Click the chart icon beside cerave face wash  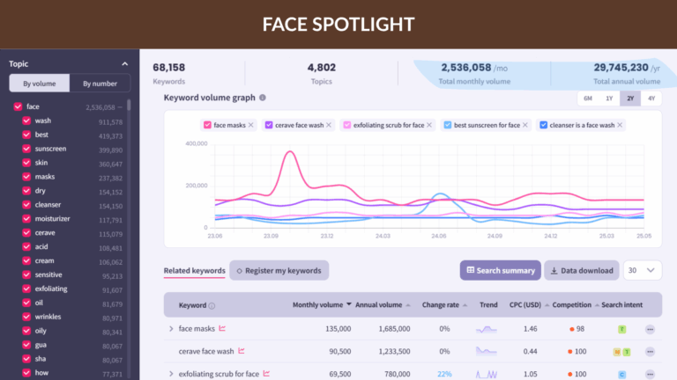tap(242, 351)
